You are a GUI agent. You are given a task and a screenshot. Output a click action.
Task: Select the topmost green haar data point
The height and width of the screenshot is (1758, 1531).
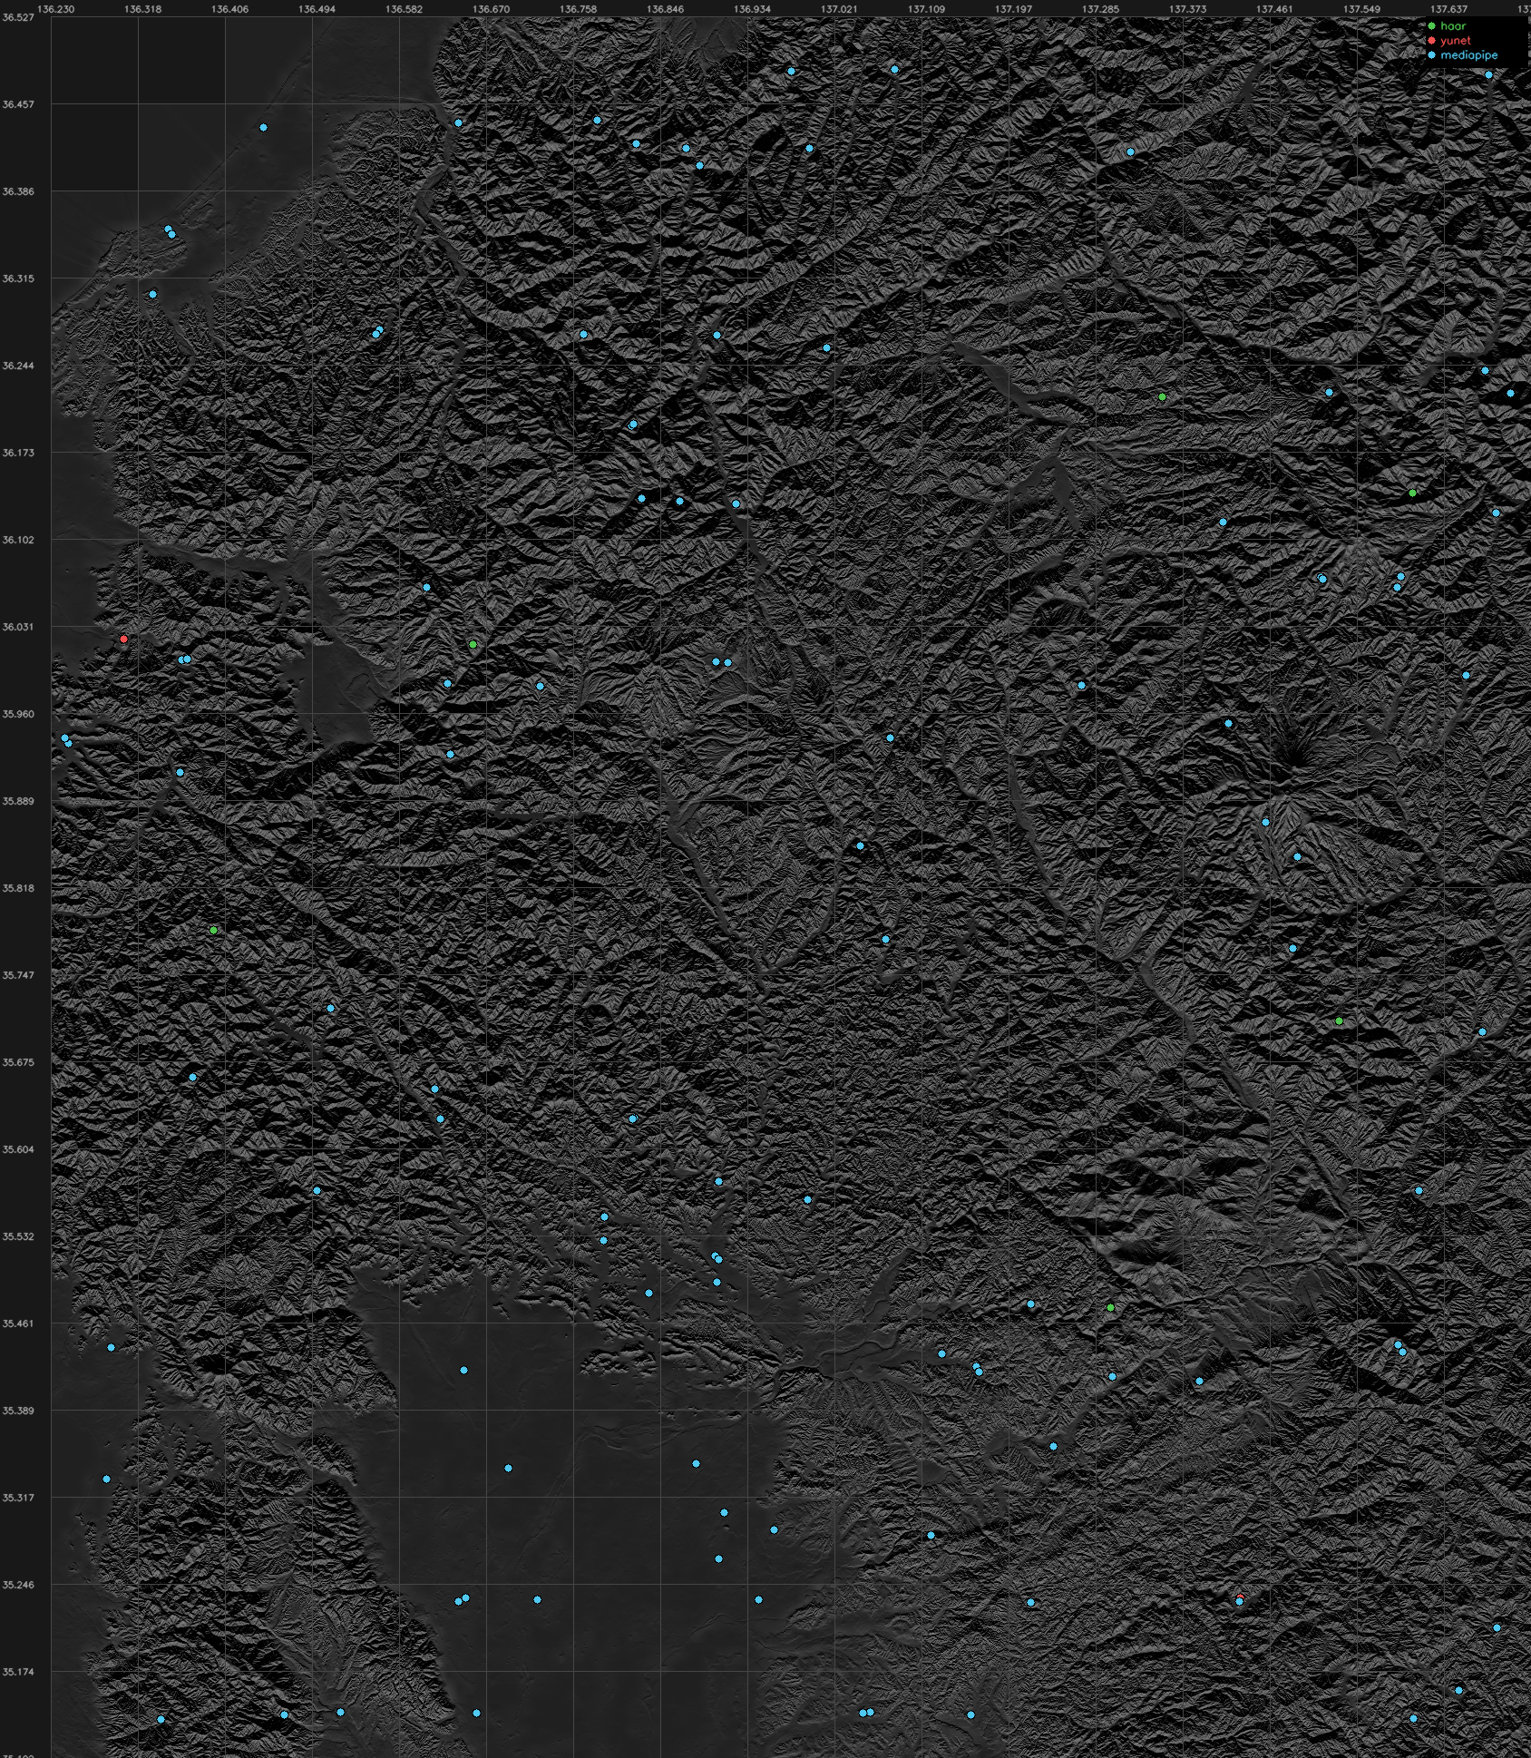pyautogui.click(x=1162, y=397)
